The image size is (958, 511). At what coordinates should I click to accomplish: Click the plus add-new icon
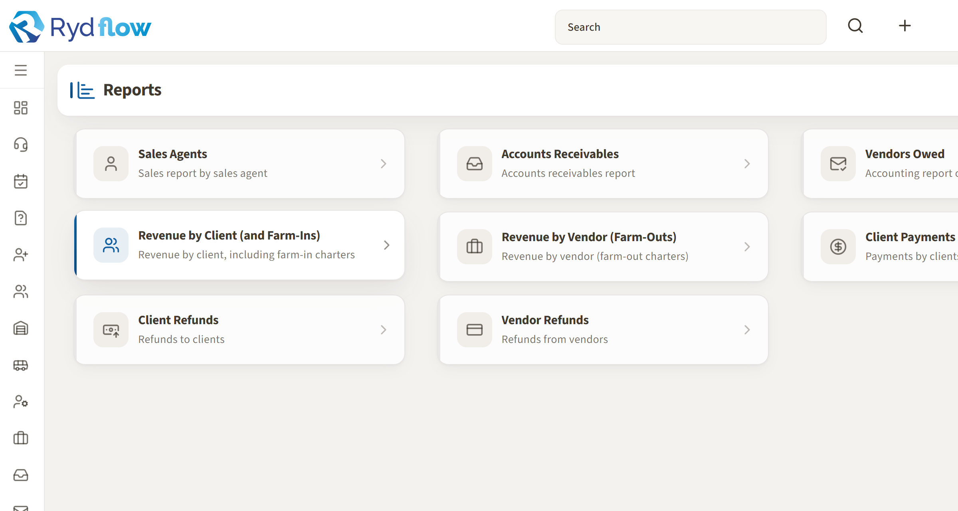[905, 26]
